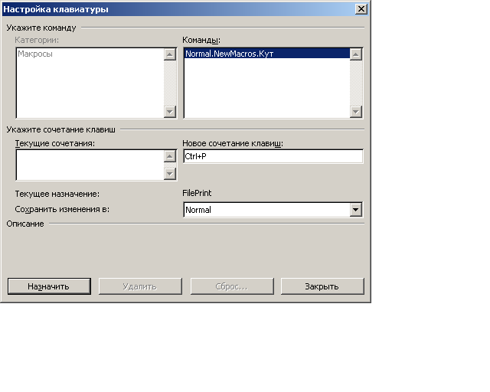
Task: Click down arrow of the Категории scrollbar
Action: click(x=170, y=112)
